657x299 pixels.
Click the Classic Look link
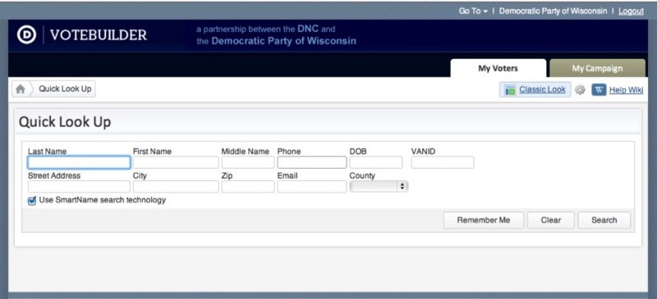(542, 89)
